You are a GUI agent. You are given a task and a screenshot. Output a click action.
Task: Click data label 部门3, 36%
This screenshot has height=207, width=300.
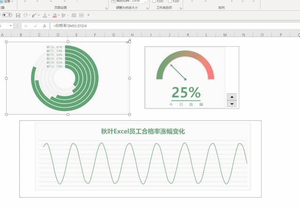(54, 66)
